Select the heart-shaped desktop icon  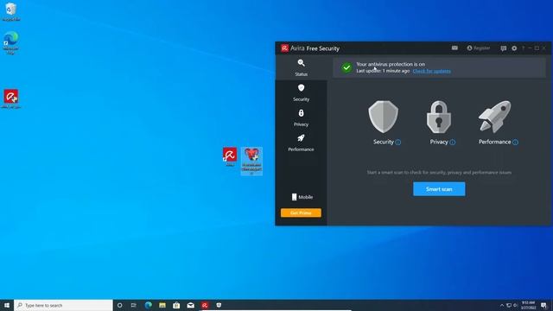click(x=251, y=162)
